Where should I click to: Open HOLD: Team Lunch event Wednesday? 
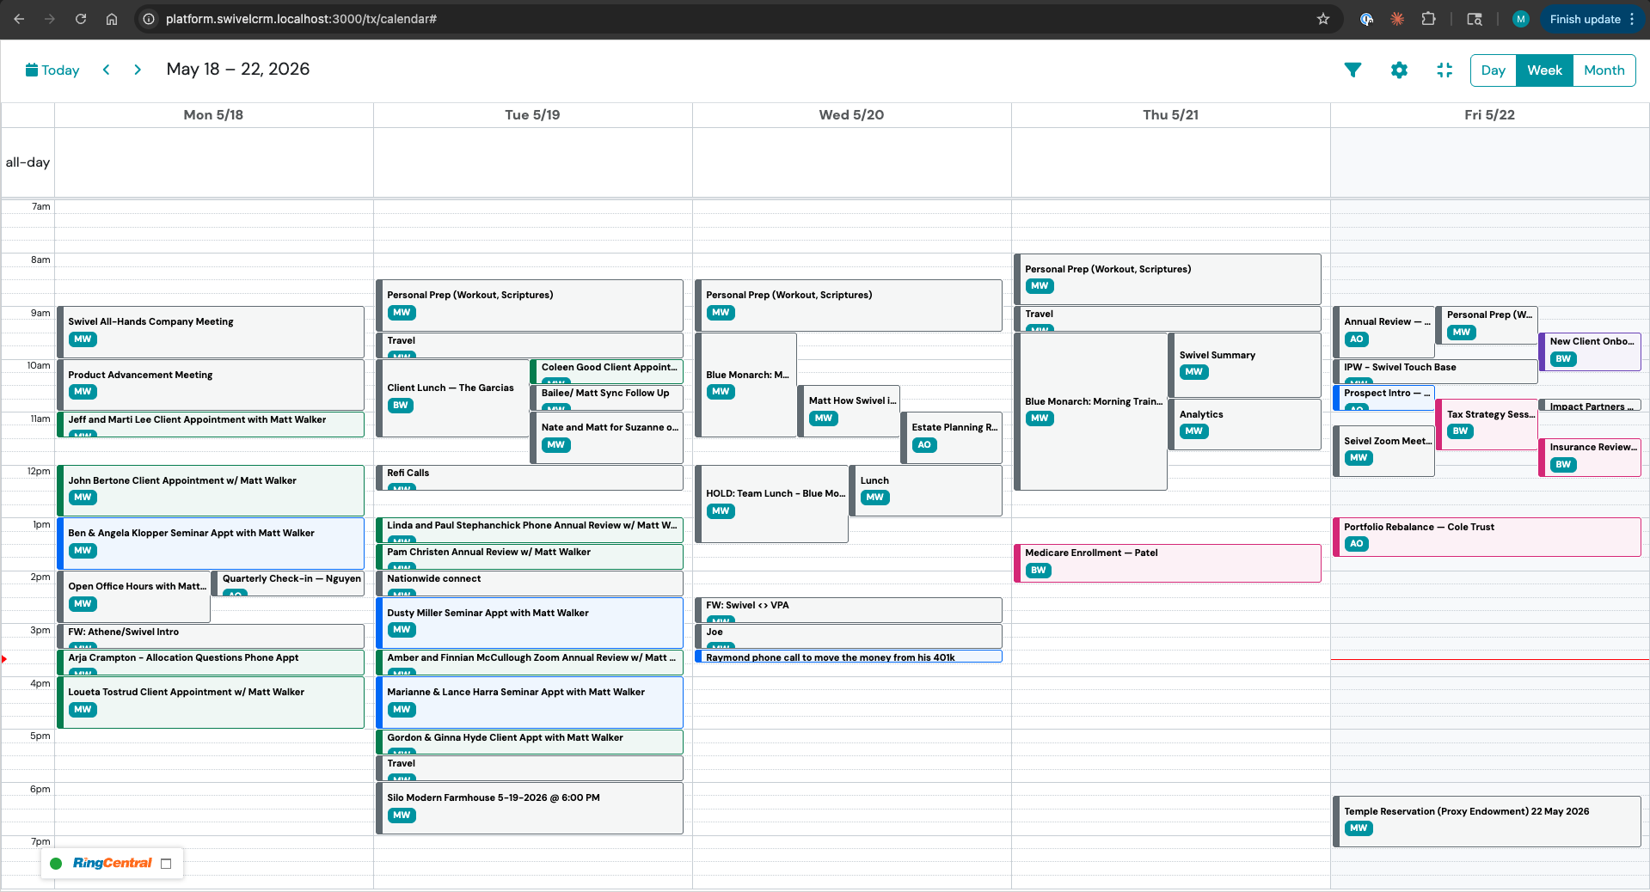[771, 504]
